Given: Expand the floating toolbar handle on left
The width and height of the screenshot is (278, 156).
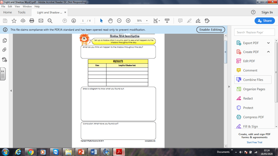Looking at the screenshot, I should click(x=3, y=74).
